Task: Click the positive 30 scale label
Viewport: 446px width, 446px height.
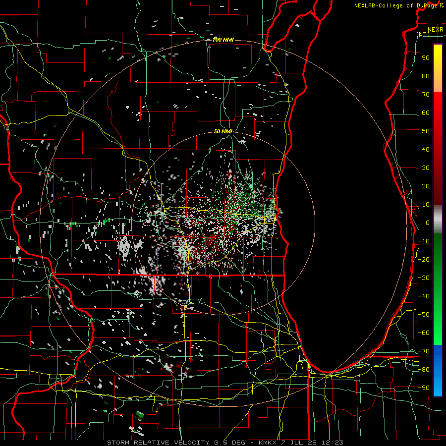Action: (x=426, y=168)
